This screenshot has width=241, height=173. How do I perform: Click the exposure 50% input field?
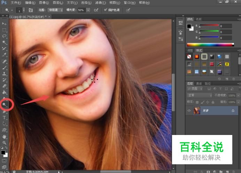(81, 10)
